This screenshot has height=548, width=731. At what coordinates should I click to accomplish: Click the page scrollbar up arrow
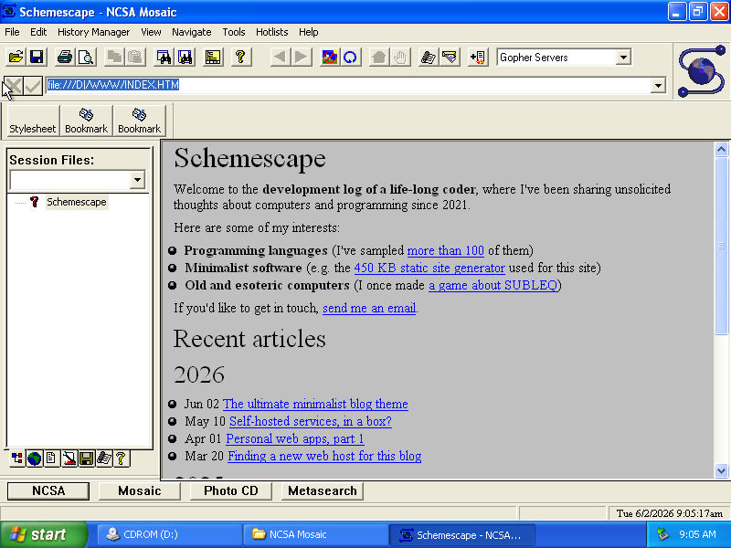pos(721,150)
